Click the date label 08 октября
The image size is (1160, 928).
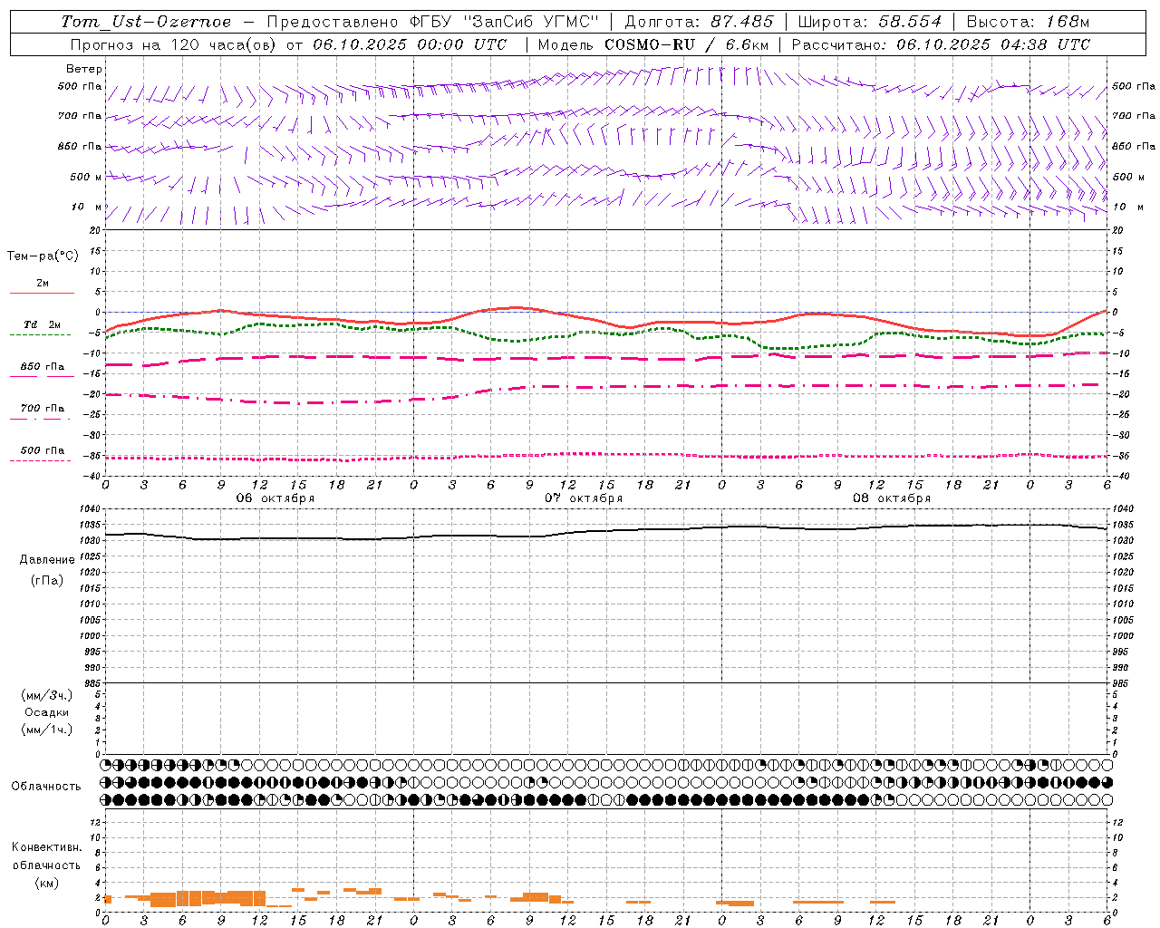892,498
